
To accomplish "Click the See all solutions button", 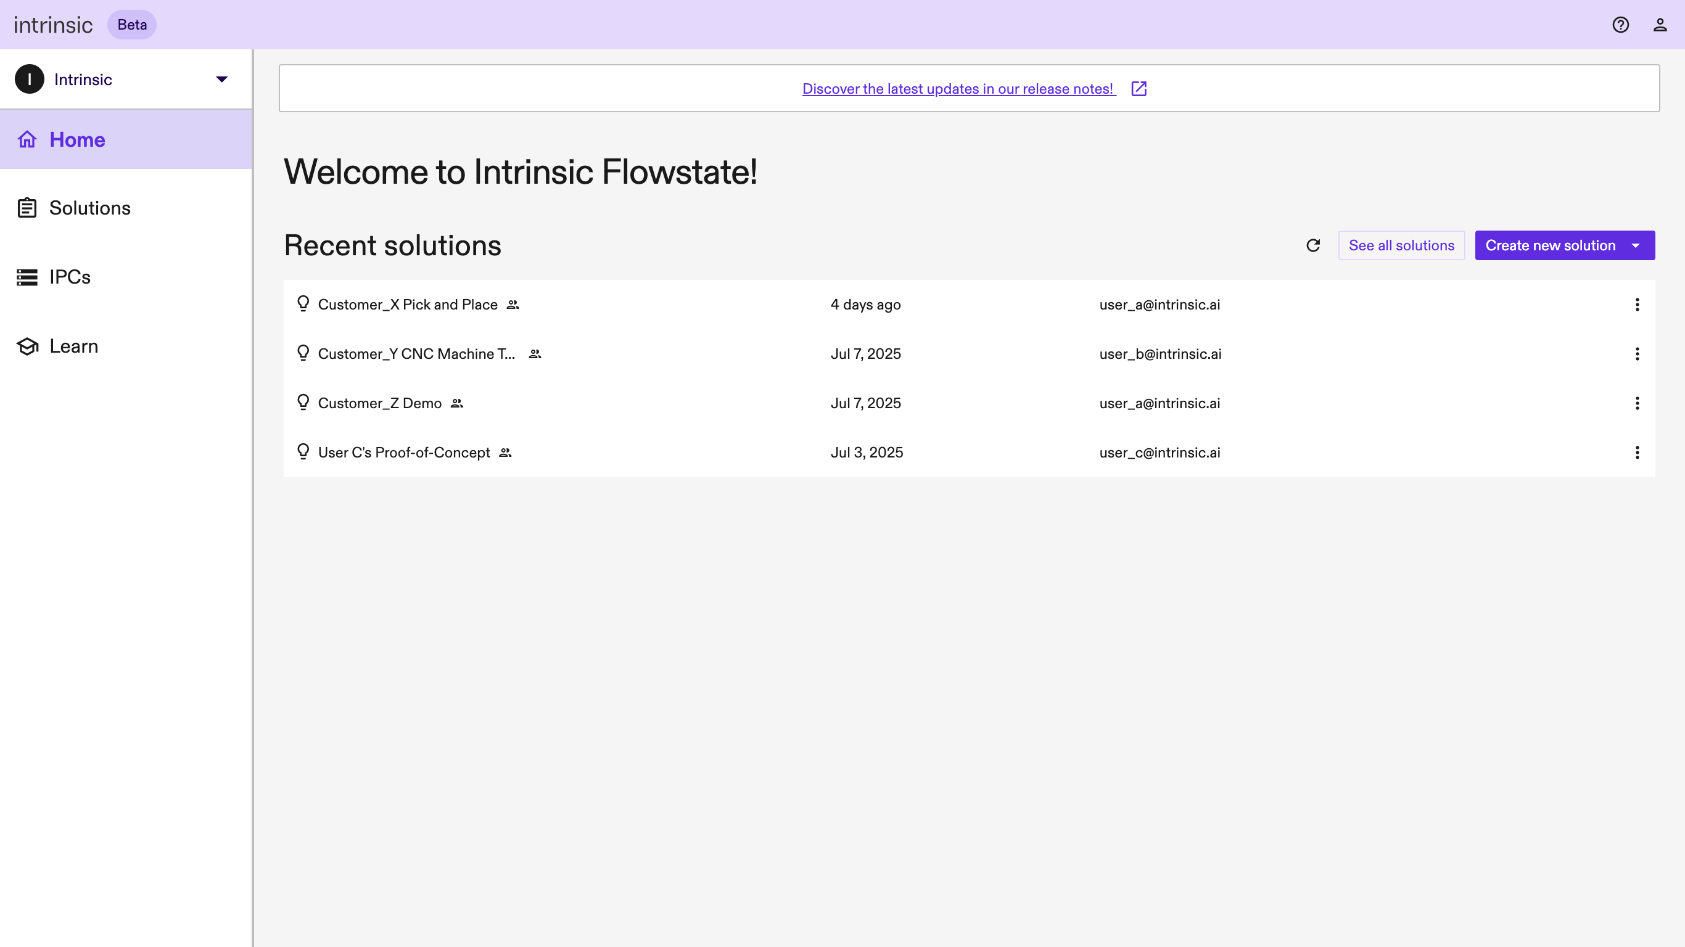I will 1401,245.
